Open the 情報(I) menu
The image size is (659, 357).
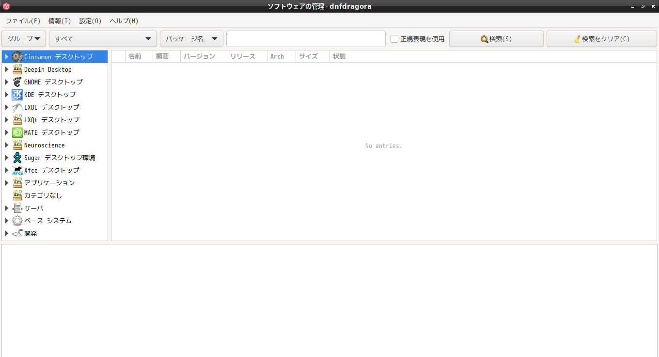(x=60, y=21)
